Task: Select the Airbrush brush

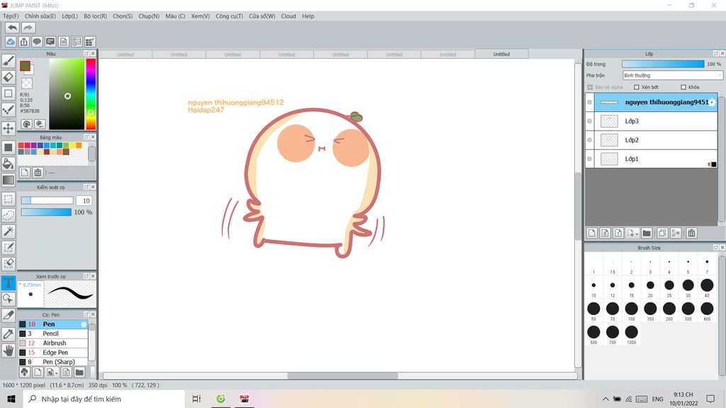Action: point(53,343)
